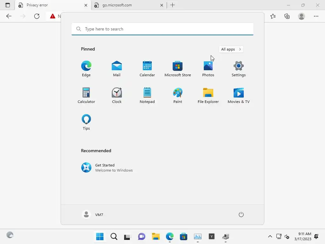The height and width of the screenshot is (244, 325).
Task: Open taskbar Search magnifier
Action: [114, 236]
